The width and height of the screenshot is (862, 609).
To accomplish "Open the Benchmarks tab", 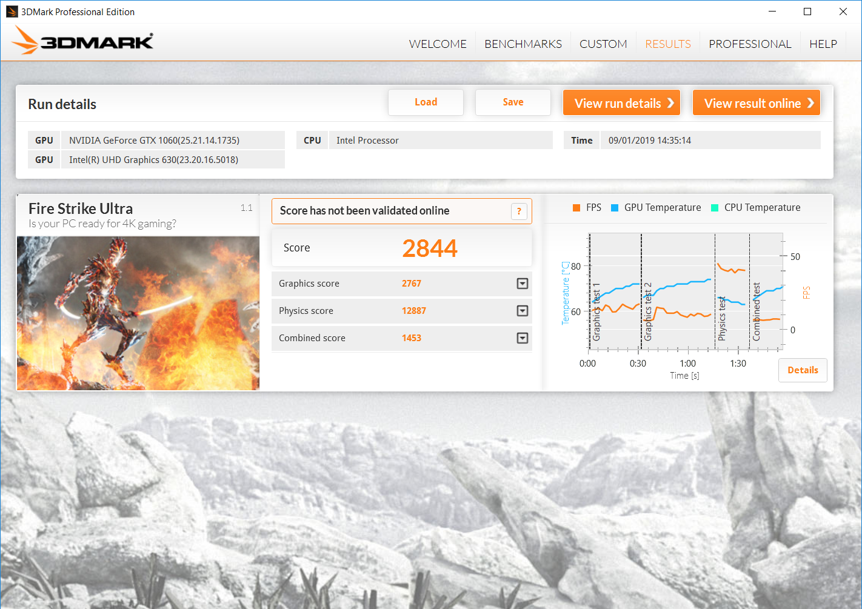I will point(523,44).
